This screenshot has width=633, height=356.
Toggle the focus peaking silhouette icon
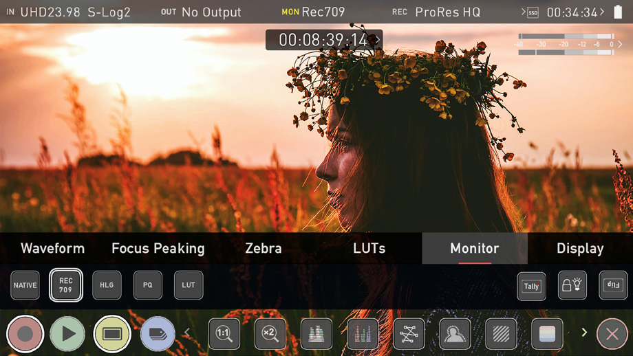click(x=455, y=334)
